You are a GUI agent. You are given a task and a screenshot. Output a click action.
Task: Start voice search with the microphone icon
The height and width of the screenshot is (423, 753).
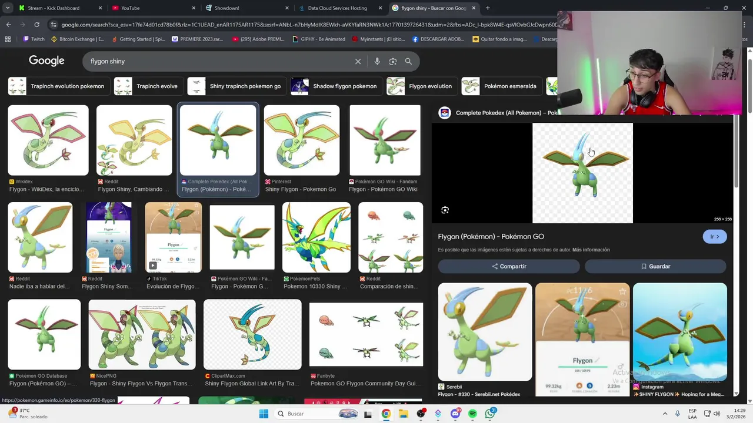[377, 61]
